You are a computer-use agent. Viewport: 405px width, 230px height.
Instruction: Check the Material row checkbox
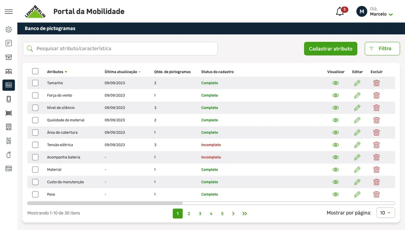point(35,170)
